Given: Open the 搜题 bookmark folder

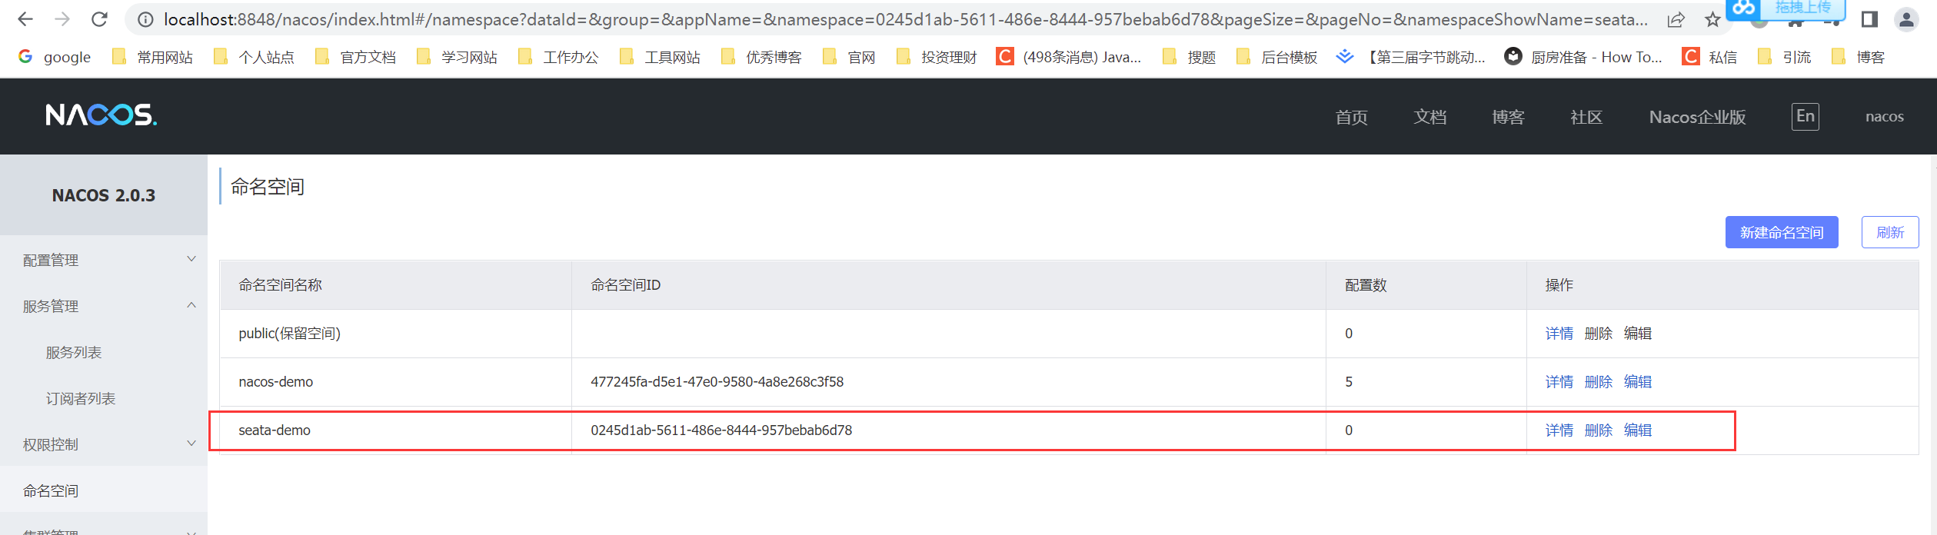Looking at the screenshot, I should (x=1189, y=57).
